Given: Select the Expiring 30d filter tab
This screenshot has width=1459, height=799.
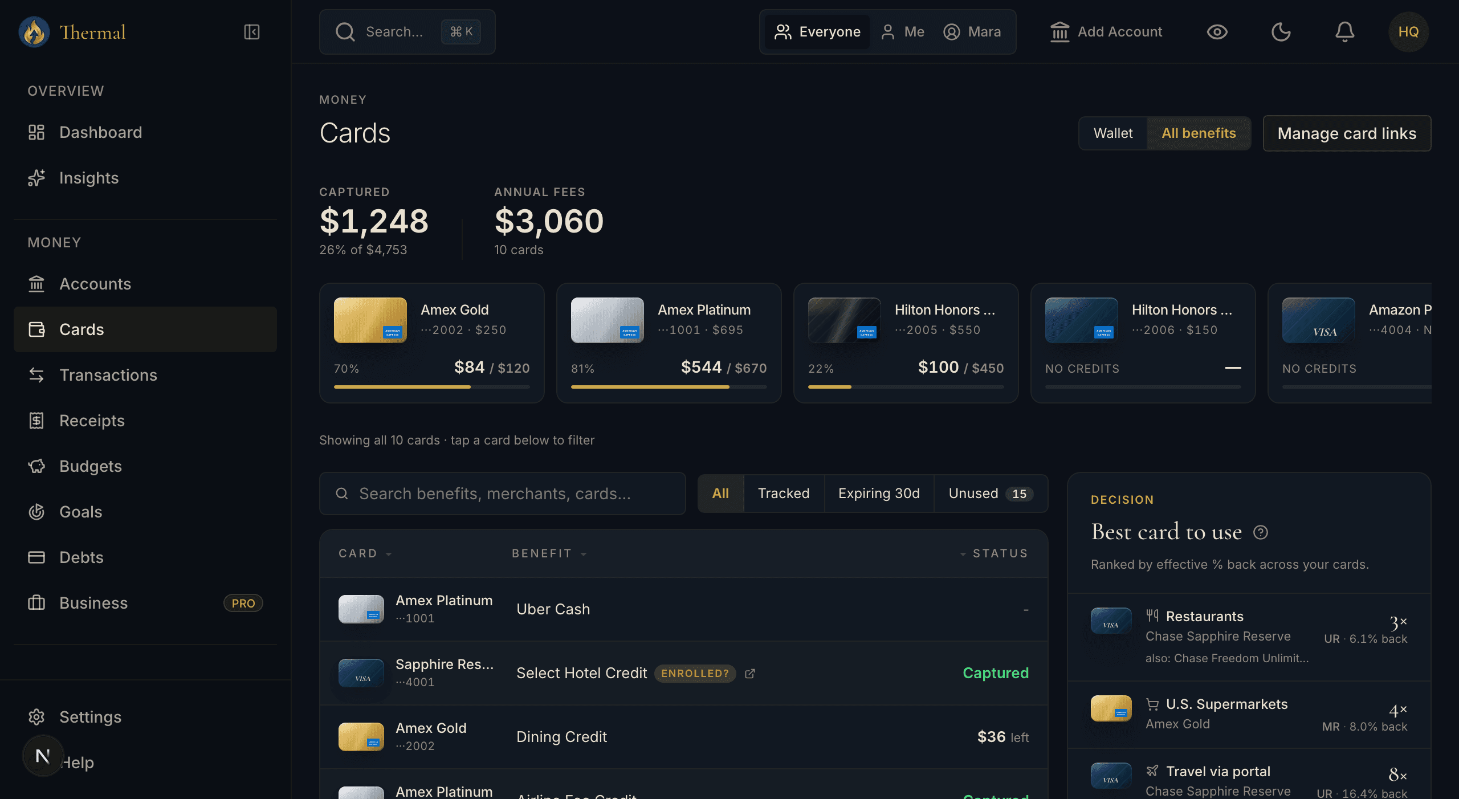Looking at the screenshot, I should [879, 494].
